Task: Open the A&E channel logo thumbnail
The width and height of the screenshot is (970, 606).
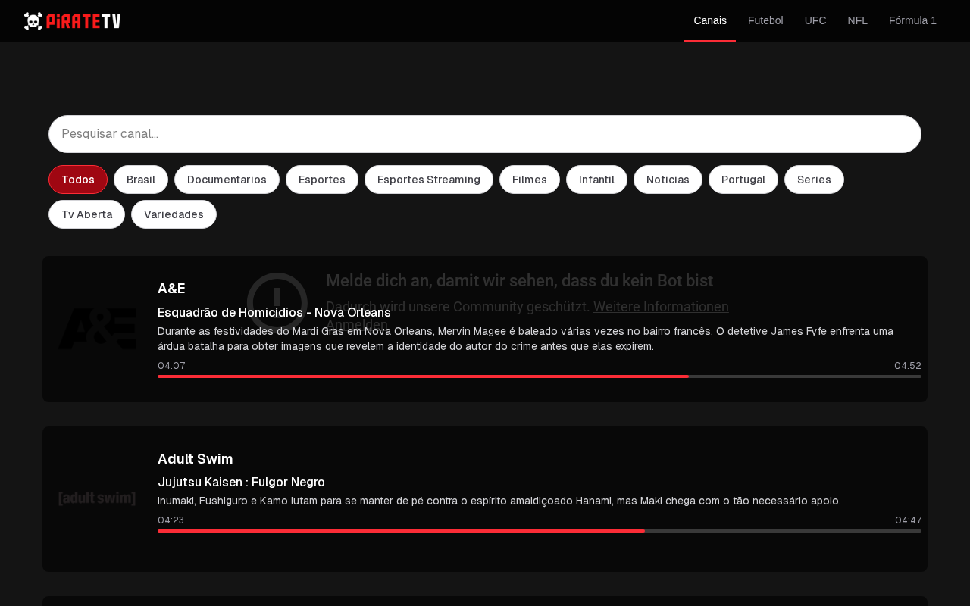Action: [97, 329]
